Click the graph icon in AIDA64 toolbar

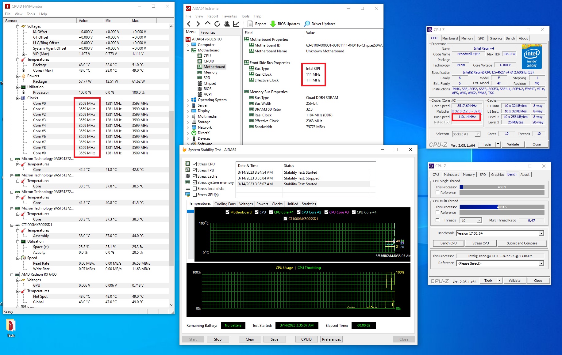coord(236,24)
